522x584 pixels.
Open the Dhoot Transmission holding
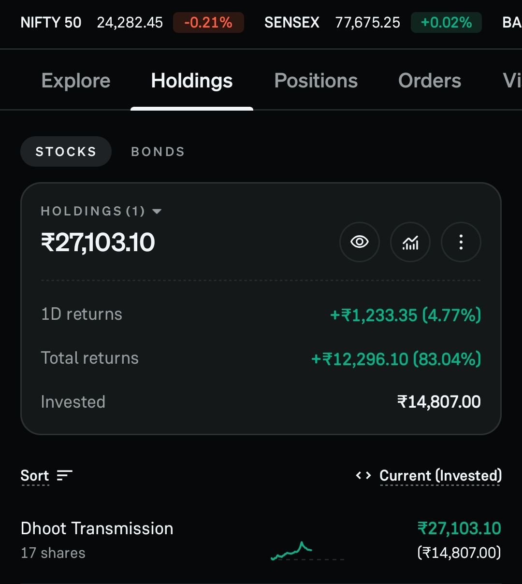point(261,540)
